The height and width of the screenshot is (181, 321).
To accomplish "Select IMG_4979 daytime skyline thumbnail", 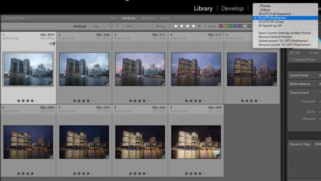I will tap(28, 69).
